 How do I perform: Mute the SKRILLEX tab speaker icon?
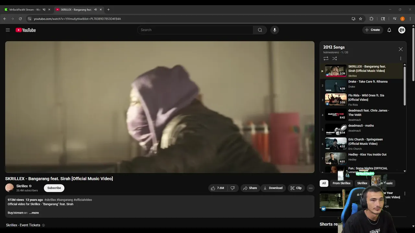point(95,10)
